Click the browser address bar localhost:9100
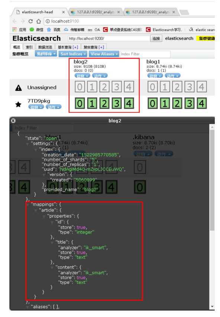This screenshot has height=317, width=220. point(129,21)
